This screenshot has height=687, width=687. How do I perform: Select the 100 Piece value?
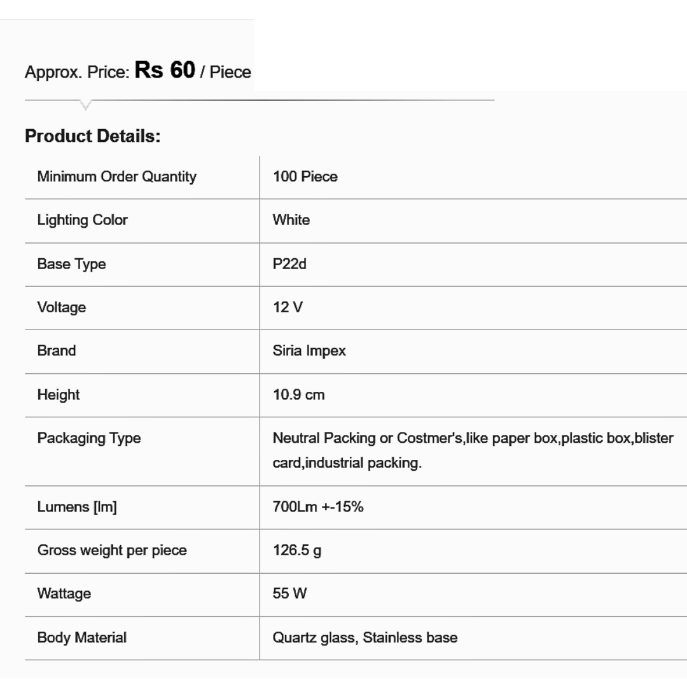point(305,177)
